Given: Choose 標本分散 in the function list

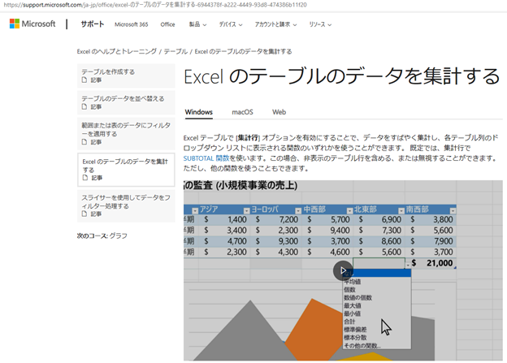Looking at the screenshot, I should point(377,338).
